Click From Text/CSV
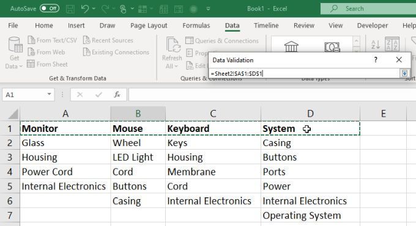 click(52, 40)
